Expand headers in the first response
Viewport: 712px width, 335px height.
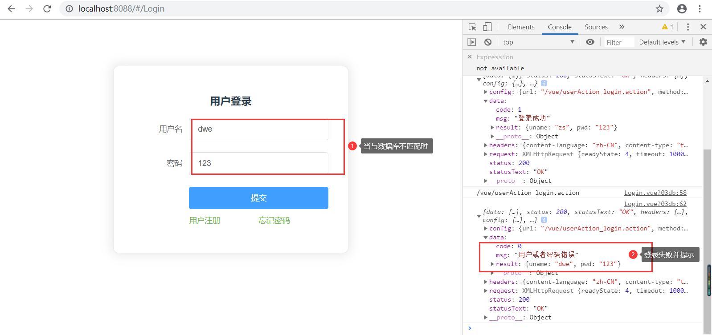tap(486, 145)
